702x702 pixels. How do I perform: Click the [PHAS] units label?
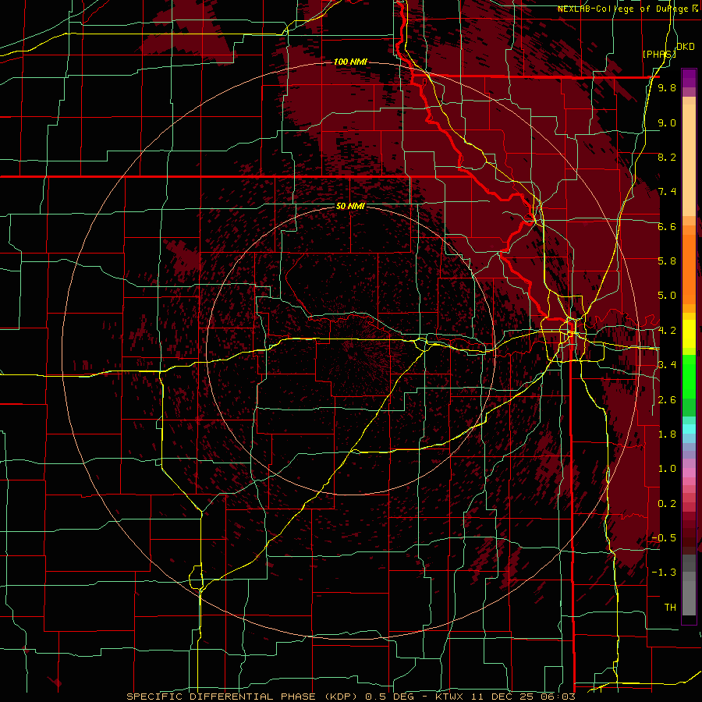[659, 54]
